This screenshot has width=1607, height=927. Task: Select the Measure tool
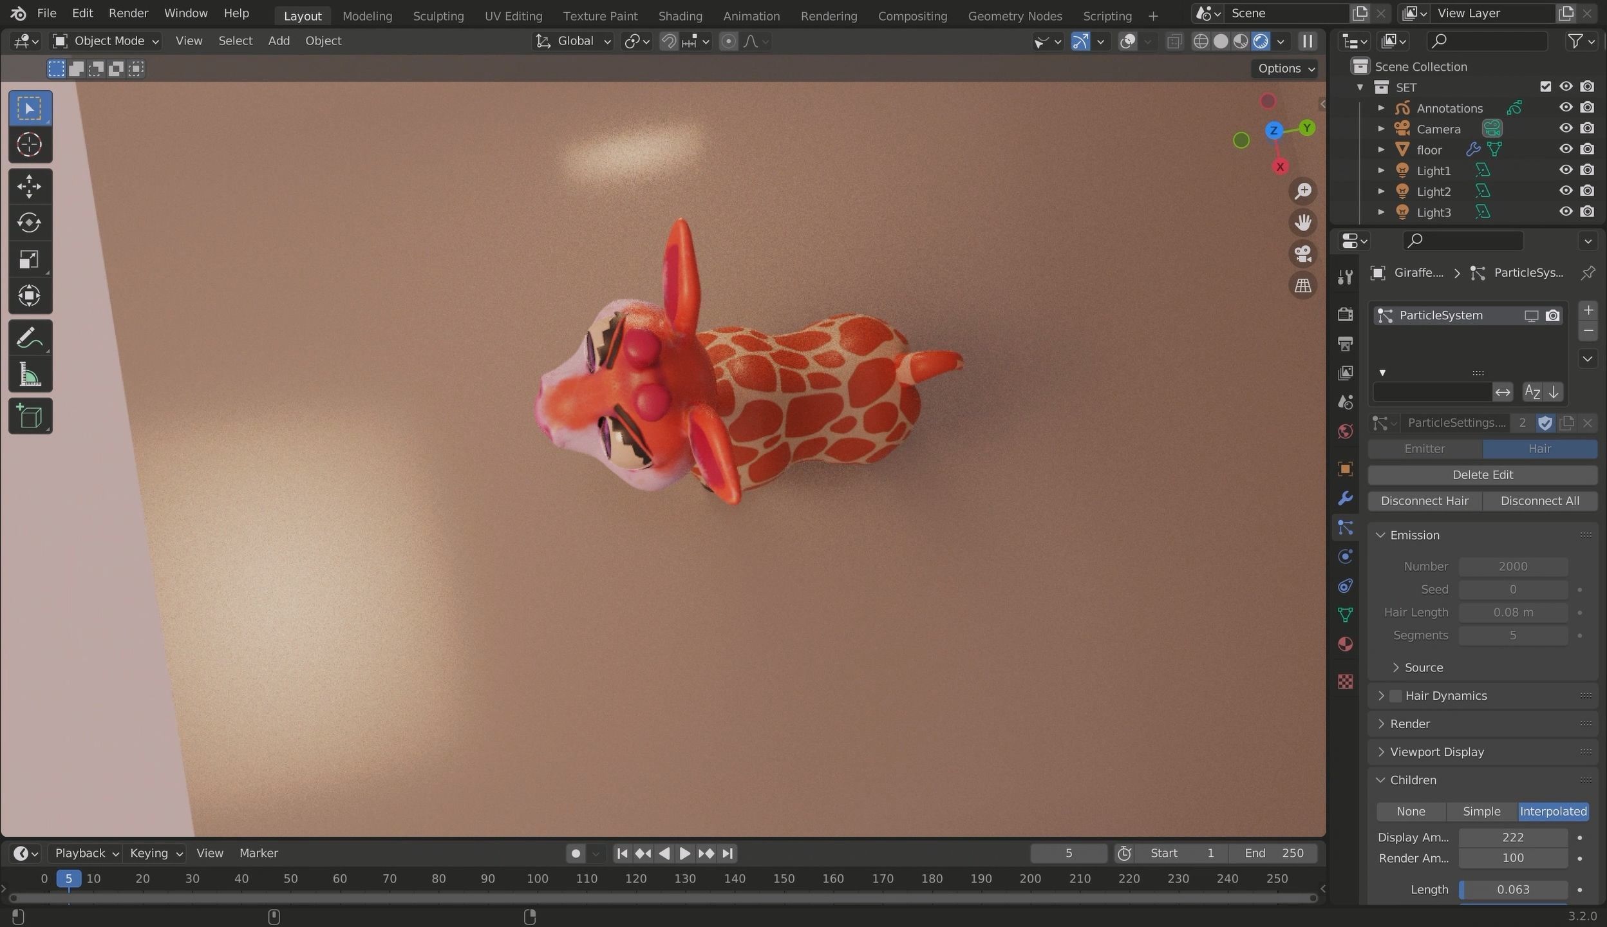coord(30,375)
